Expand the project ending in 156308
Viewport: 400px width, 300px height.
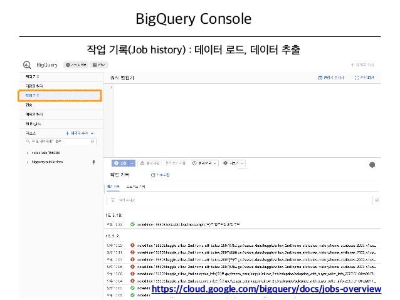click(x=28, y=153)
